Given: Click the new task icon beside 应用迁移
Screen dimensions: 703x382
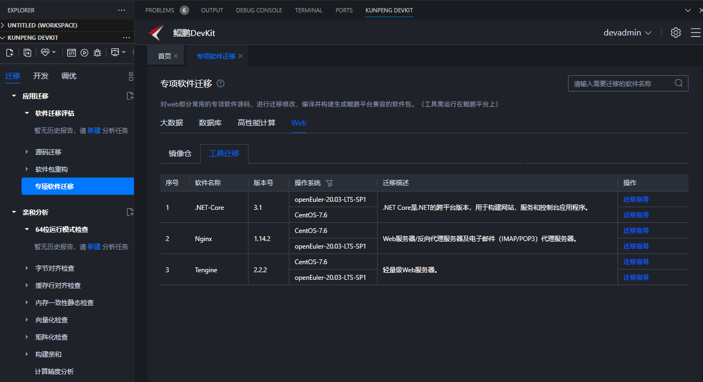Looking at the screenshot, I should 130,96.
